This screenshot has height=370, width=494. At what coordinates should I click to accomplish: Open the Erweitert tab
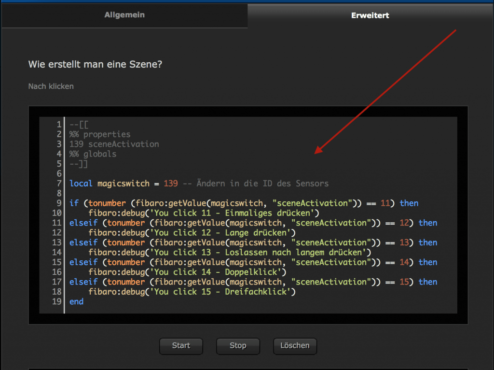(370, 15)
